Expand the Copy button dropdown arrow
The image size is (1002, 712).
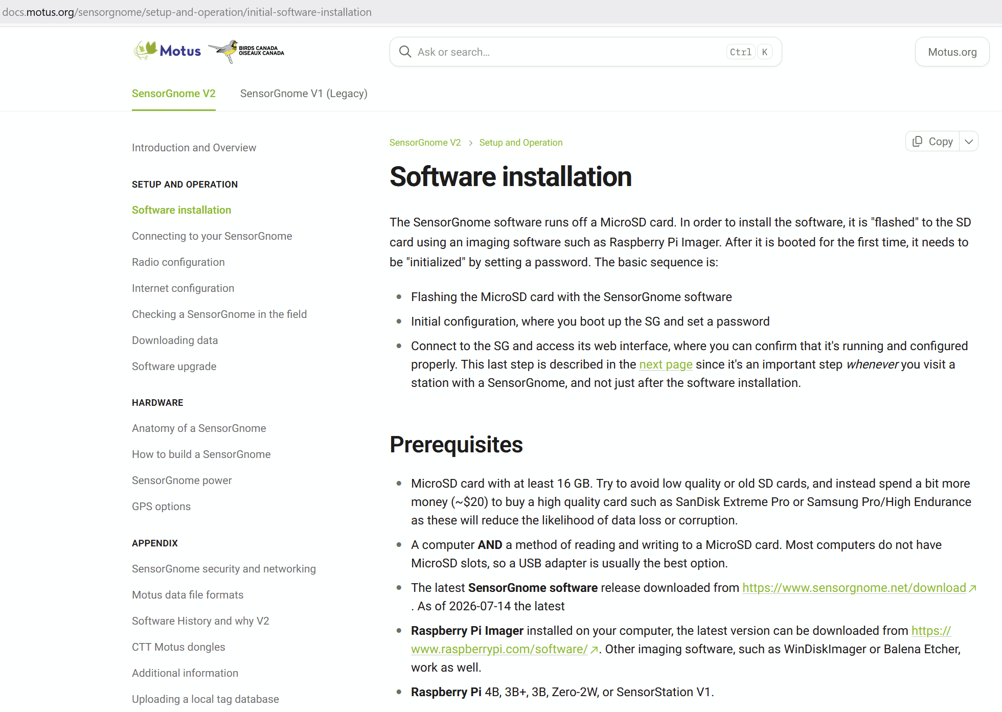click(x=969, y=142)
